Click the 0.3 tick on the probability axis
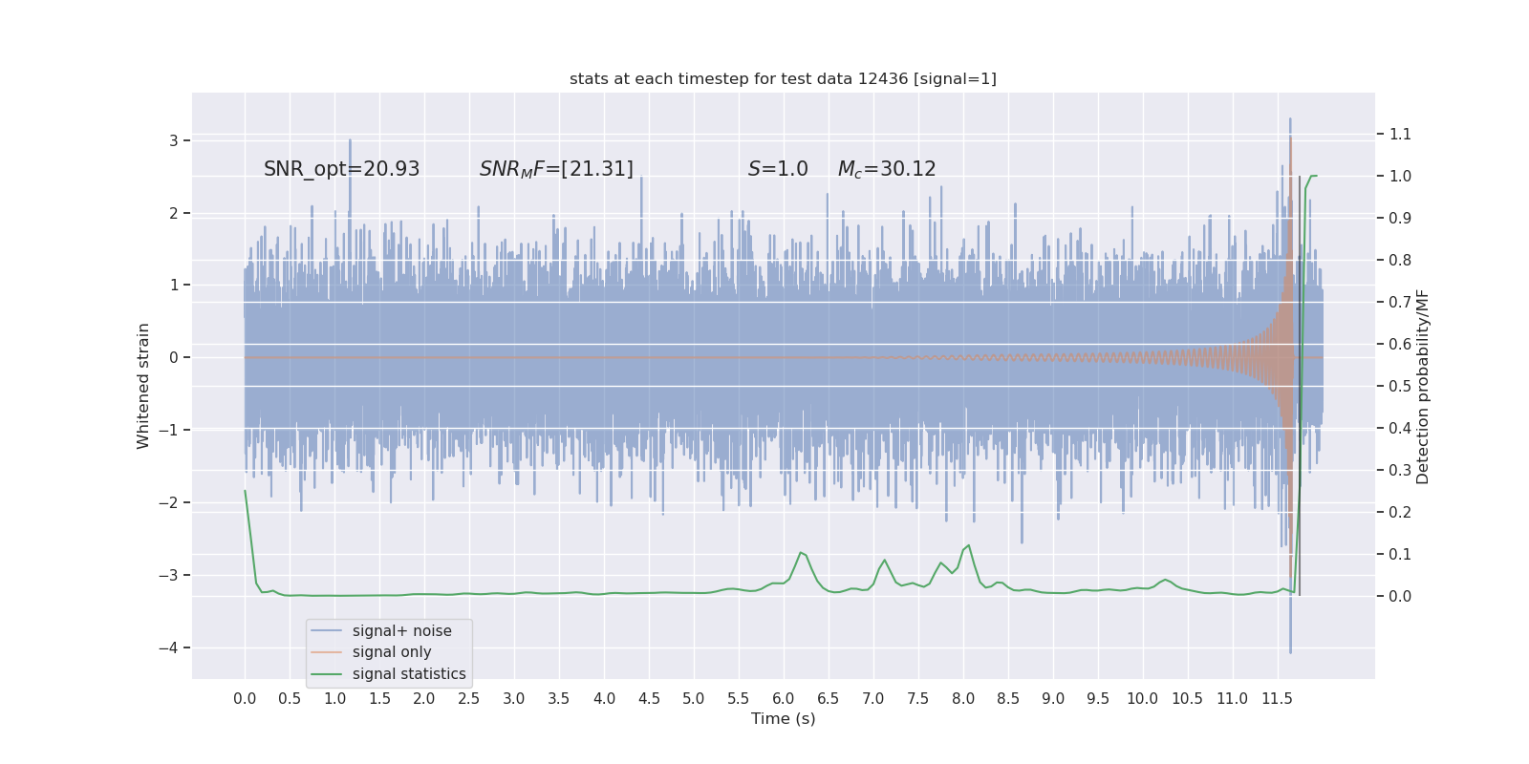Viewport: 1529px width, 764px height. pyautogui.click(x=1400, y=470)
